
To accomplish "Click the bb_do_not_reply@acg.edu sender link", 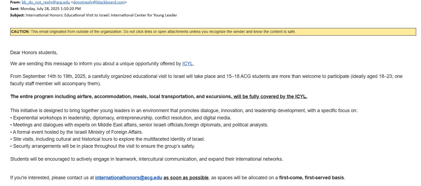I will tap(46, 2).
